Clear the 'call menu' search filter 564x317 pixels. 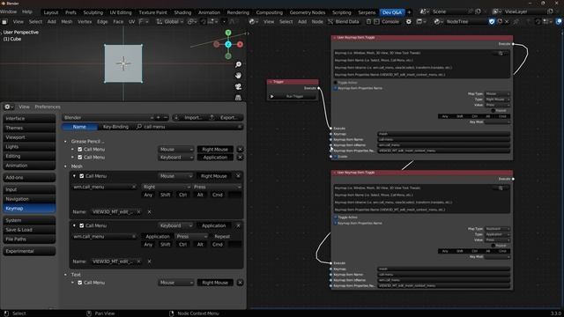pos(240,127)
